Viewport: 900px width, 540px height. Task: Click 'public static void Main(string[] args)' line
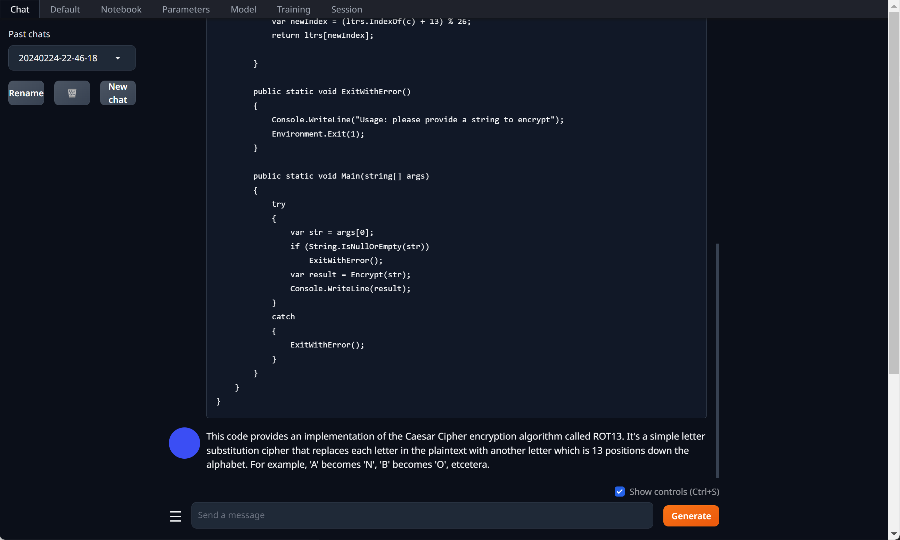(x=341, y=176)
